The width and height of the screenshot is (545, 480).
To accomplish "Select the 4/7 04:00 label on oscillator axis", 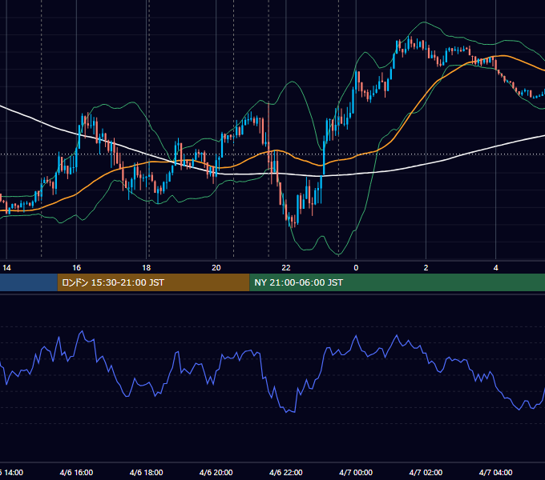I will [495, 472].
